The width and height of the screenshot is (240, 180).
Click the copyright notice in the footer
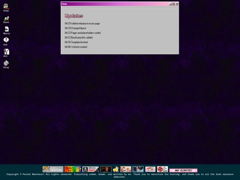(x=120, y=176)
